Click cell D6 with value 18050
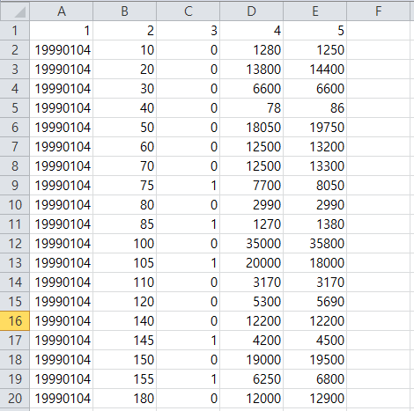The height and width of the screenshot is (411, 414). (252, 128)
